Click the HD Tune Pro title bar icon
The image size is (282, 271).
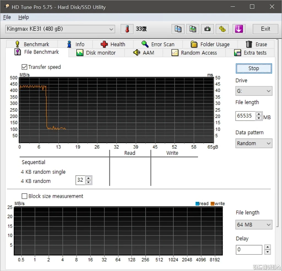[x=7, y=7]
